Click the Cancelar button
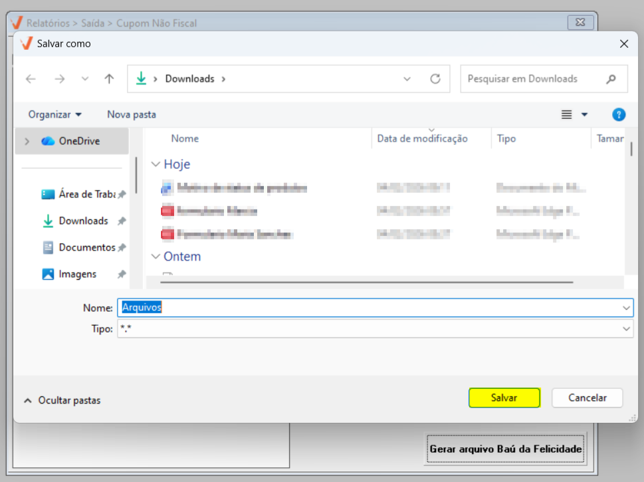644x482 pixels. pos(588,398)
